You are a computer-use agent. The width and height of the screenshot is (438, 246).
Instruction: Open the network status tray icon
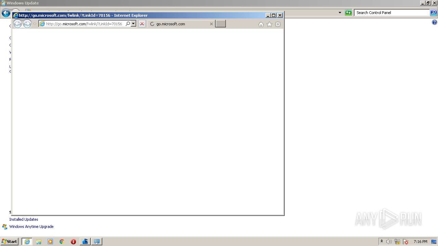click(x=397, y=242)
